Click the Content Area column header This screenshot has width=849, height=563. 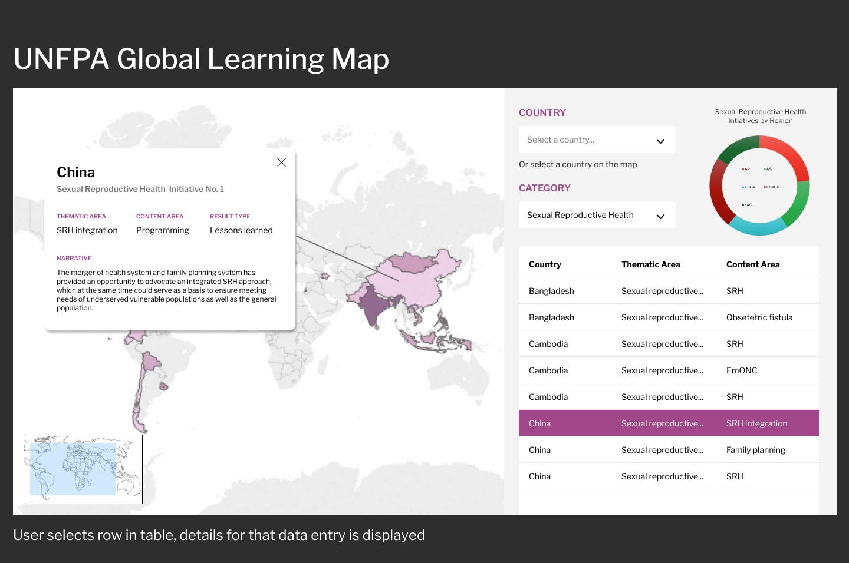click(x=753, y=264)
